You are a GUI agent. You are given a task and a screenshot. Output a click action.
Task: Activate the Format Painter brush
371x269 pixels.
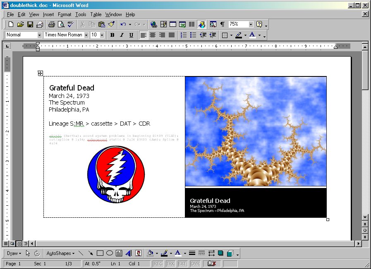pyautogui.click(x=111, y=24)
